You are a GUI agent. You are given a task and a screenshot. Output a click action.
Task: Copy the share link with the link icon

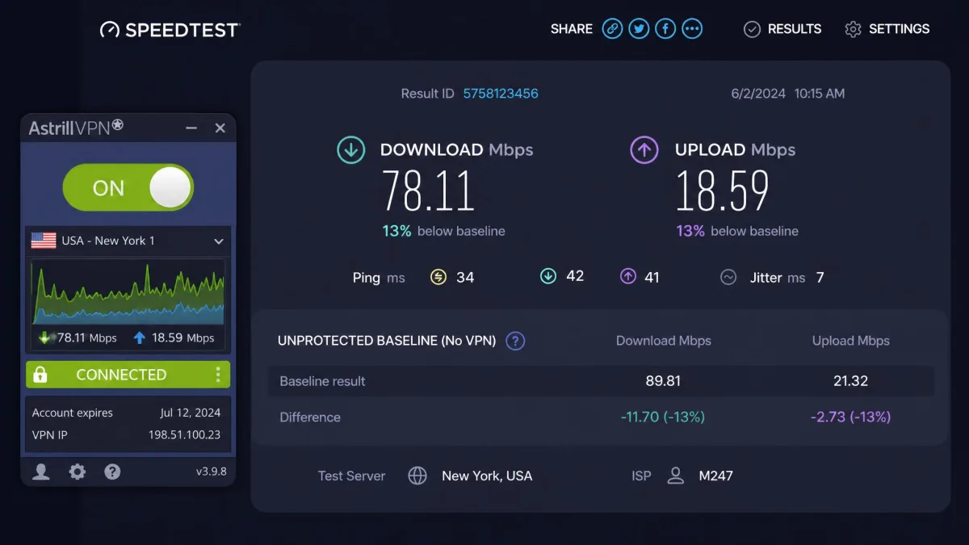click(x=613, y=29)
